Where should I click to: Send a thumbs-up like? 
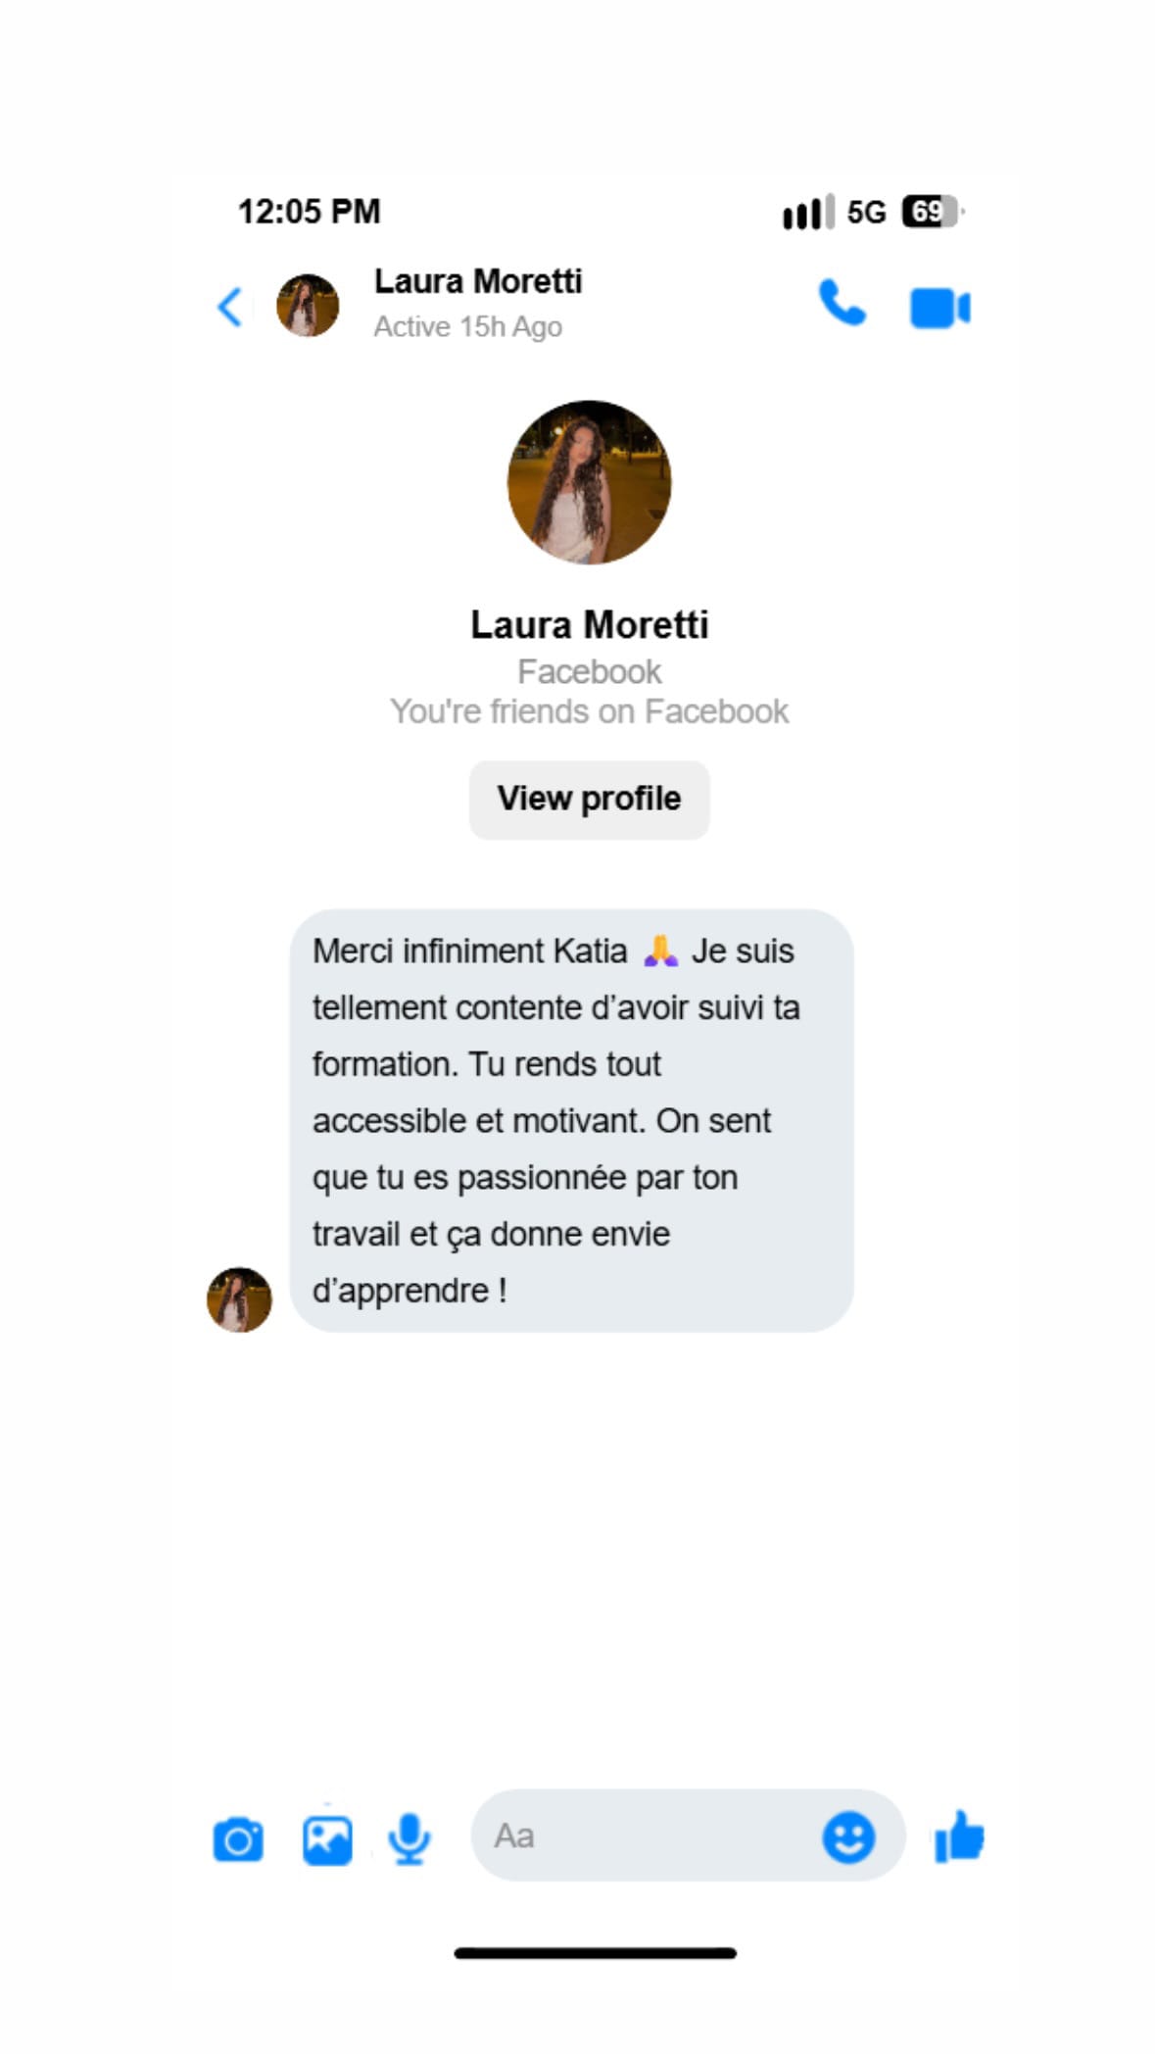tap(959, 1835)
